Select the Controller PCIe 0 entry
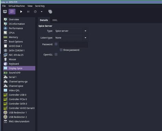Screen dimensions: 162x131 click(19, 99)
